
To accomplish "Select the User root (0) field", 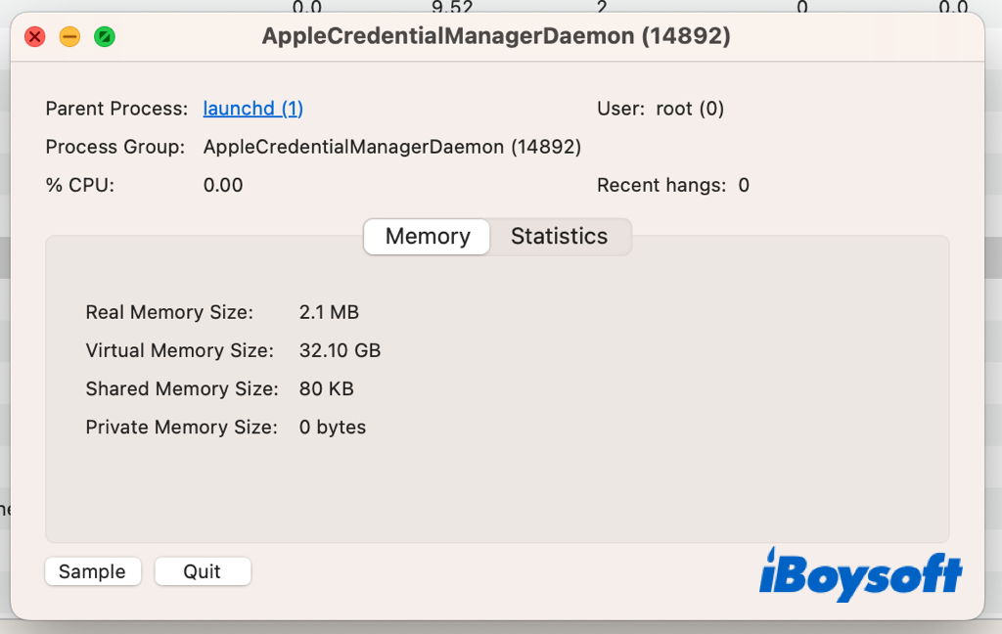I will [x=661, y=109].
